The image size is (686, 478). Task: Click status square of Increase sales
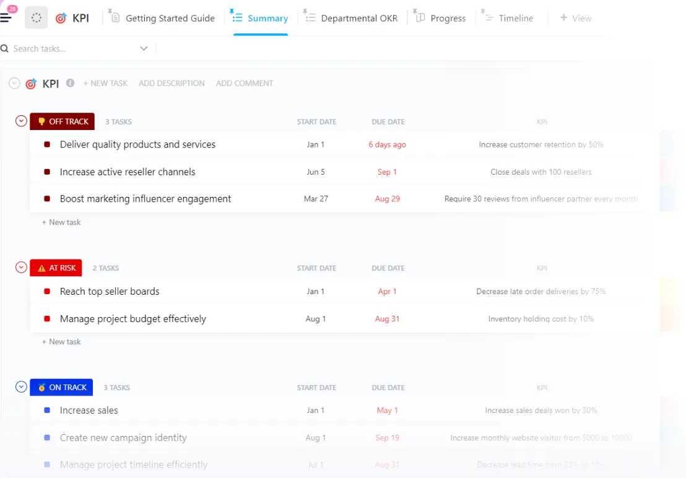pos(47,411)
